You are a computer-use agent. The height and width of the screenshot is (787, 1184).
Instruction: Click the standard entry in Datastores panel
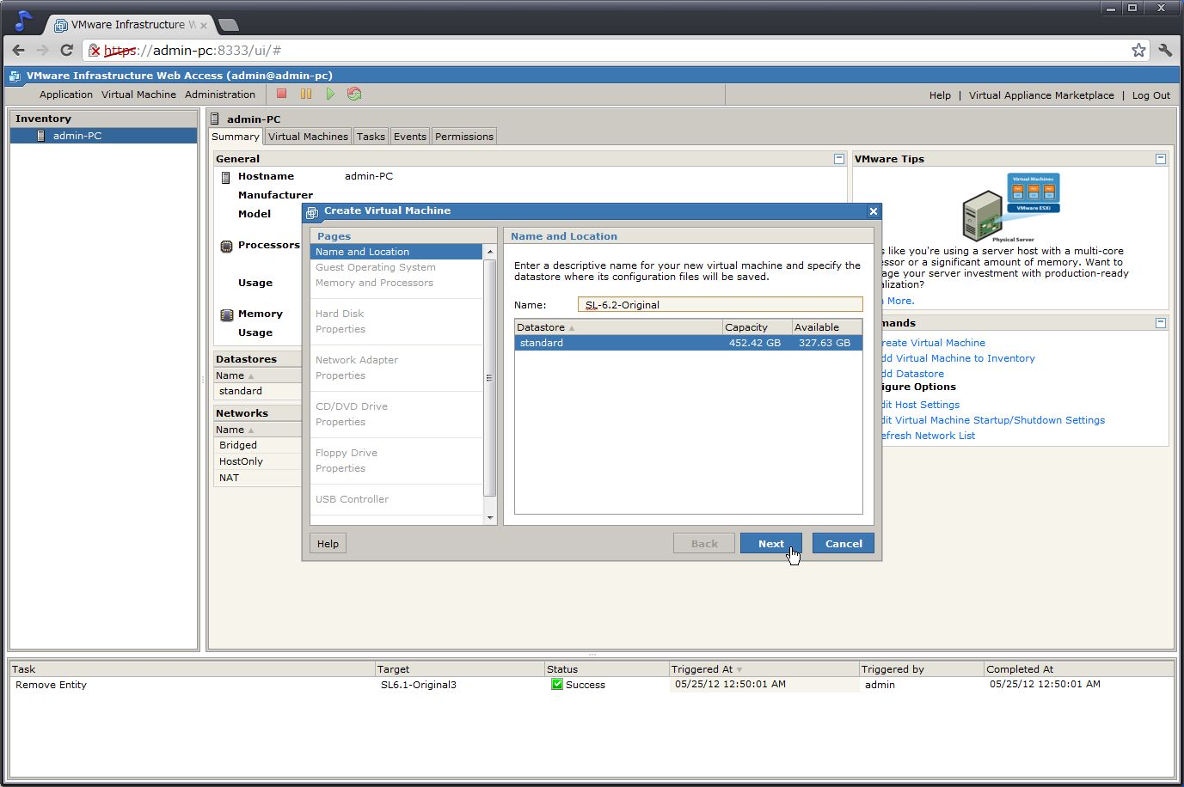[241, 391]
